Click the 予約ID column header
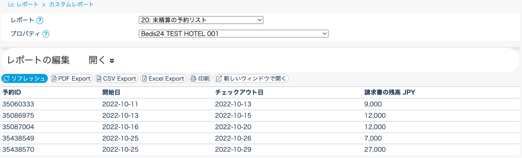 pyautogui.click(x=12, y=92)
